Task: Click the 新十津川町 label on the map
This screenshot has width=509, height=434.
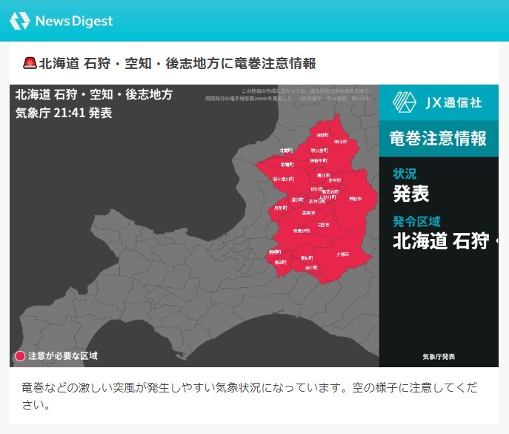Action: tap(284, 179)
